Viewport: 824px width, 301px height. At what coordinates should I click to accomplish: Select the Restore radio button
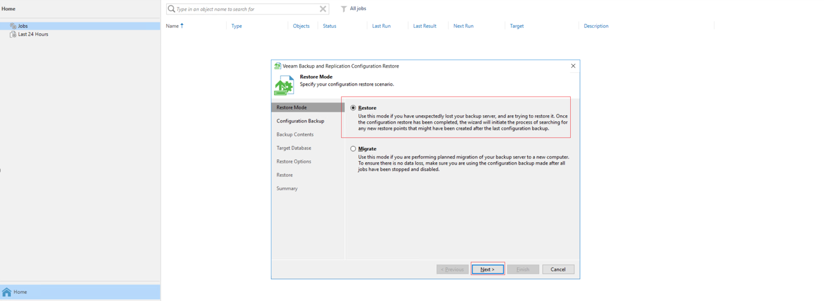354,108
